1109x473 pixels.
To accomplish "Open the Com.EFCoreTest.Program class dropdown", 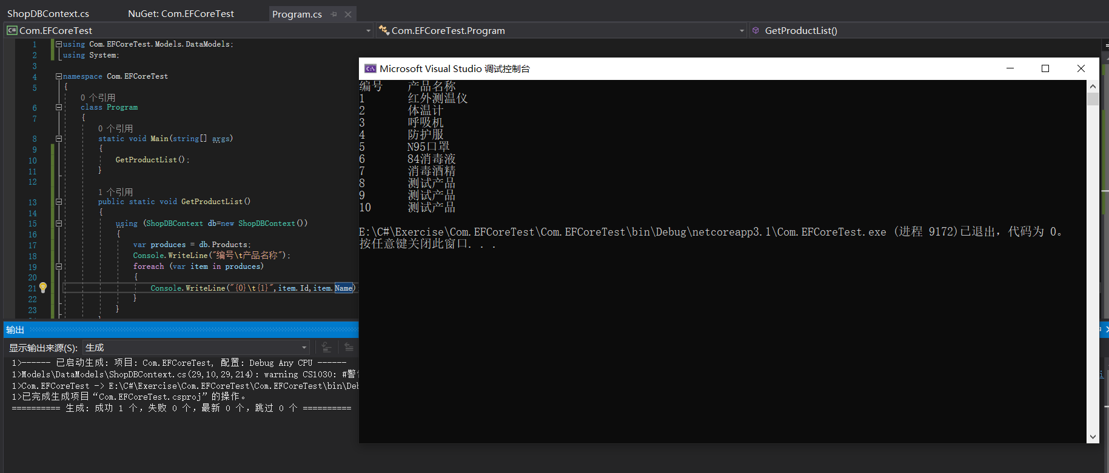I will coord(742,30).
